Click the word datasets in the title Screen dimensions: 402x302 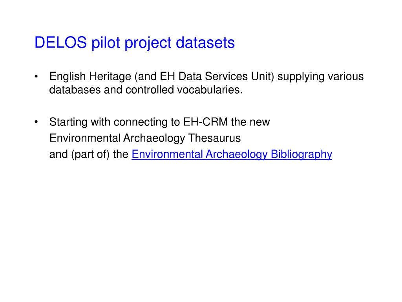coord(205,42)
